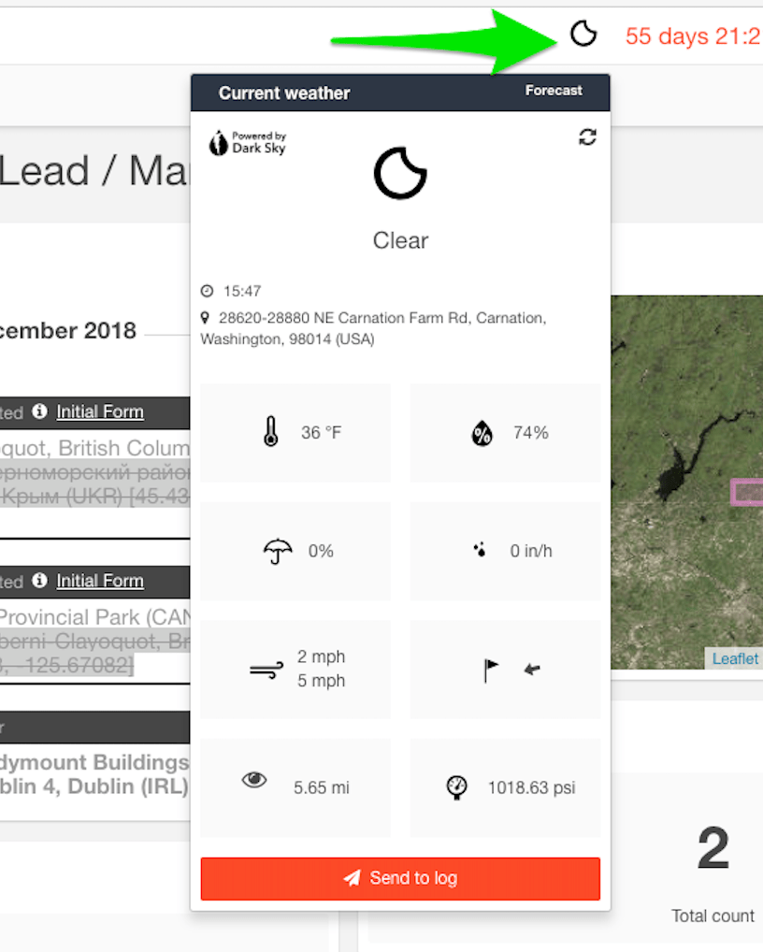Click the rainfall intensity icon beside 0 in/h
763x952 pixels.
(x=480, y=551)
